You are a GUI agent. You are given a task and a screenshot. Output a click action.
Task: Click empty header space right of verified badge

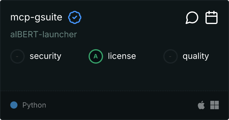coord(133,17)
